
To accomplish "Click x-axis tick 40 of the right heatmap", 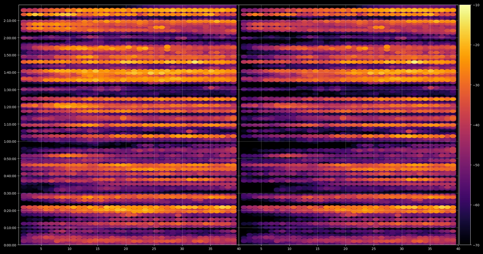I will pos(458,249).
